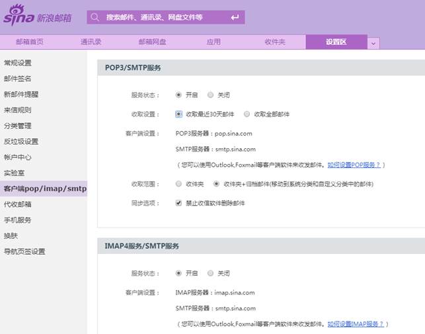Select 关闭 radio for POP3 service status
Screen dimensions: 425x334
point(211,95)
